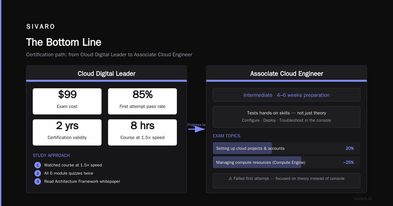Click the All 6 module quizzes twice item
The width and height of the screenshot is (393, 206).
(69, 173)
